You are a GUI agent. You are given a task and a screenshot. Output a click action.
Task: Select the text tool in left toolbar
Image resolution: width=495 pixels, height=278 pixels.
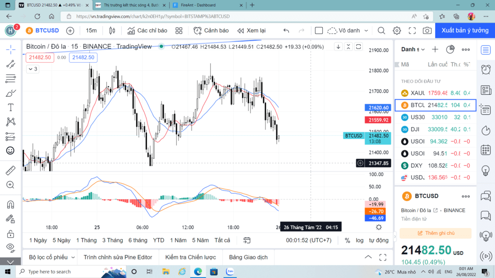[x=10, y=108]
